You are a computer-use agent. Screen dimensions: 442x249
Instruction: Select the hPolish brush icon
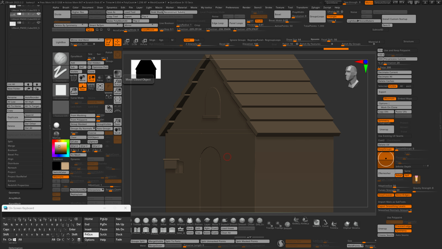click(x=181, y=222)
